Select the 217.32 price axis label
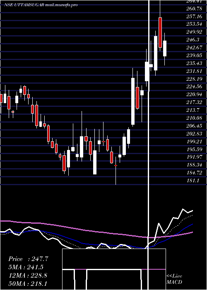This screenshot has width=207, height=290. 195,102
